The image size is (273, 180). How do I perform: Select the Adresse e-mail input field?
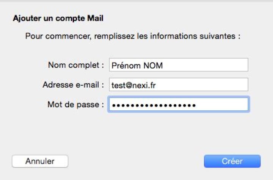click(178, 85)
